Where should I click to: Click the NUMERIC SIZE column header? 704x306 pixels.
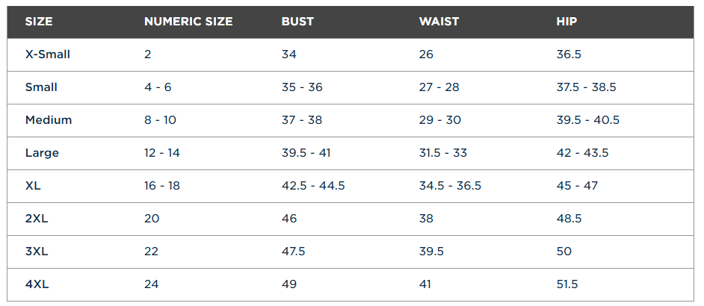(188, 22)
